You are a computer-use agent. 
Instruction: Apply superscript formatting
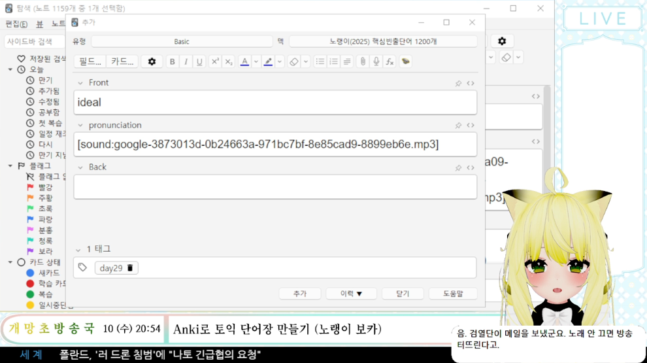coord(215,61)
